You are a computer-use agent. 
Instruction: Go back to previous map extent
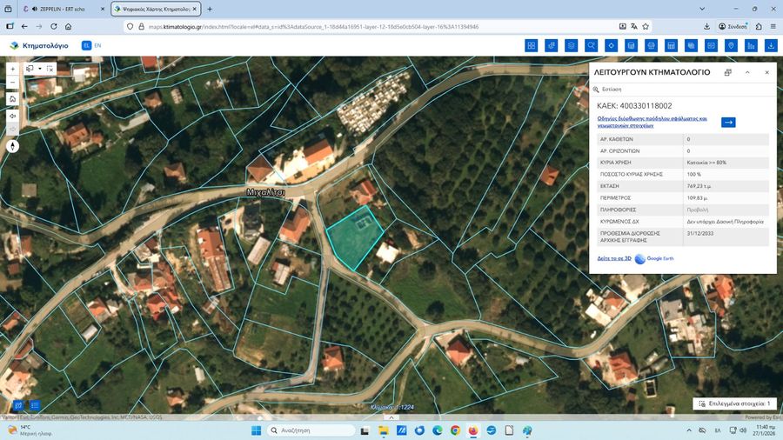pyautogui.click(x=12, y=115)
